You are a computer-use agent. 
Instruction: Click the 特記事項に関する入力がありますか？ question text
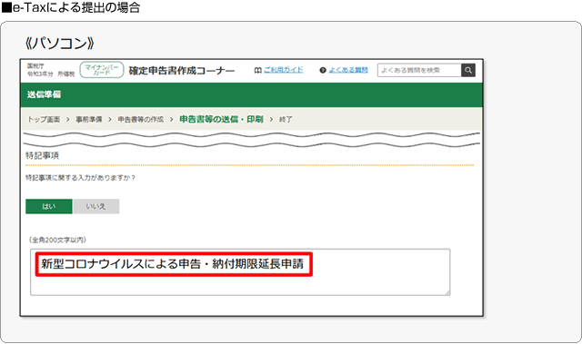pos(80,178)
